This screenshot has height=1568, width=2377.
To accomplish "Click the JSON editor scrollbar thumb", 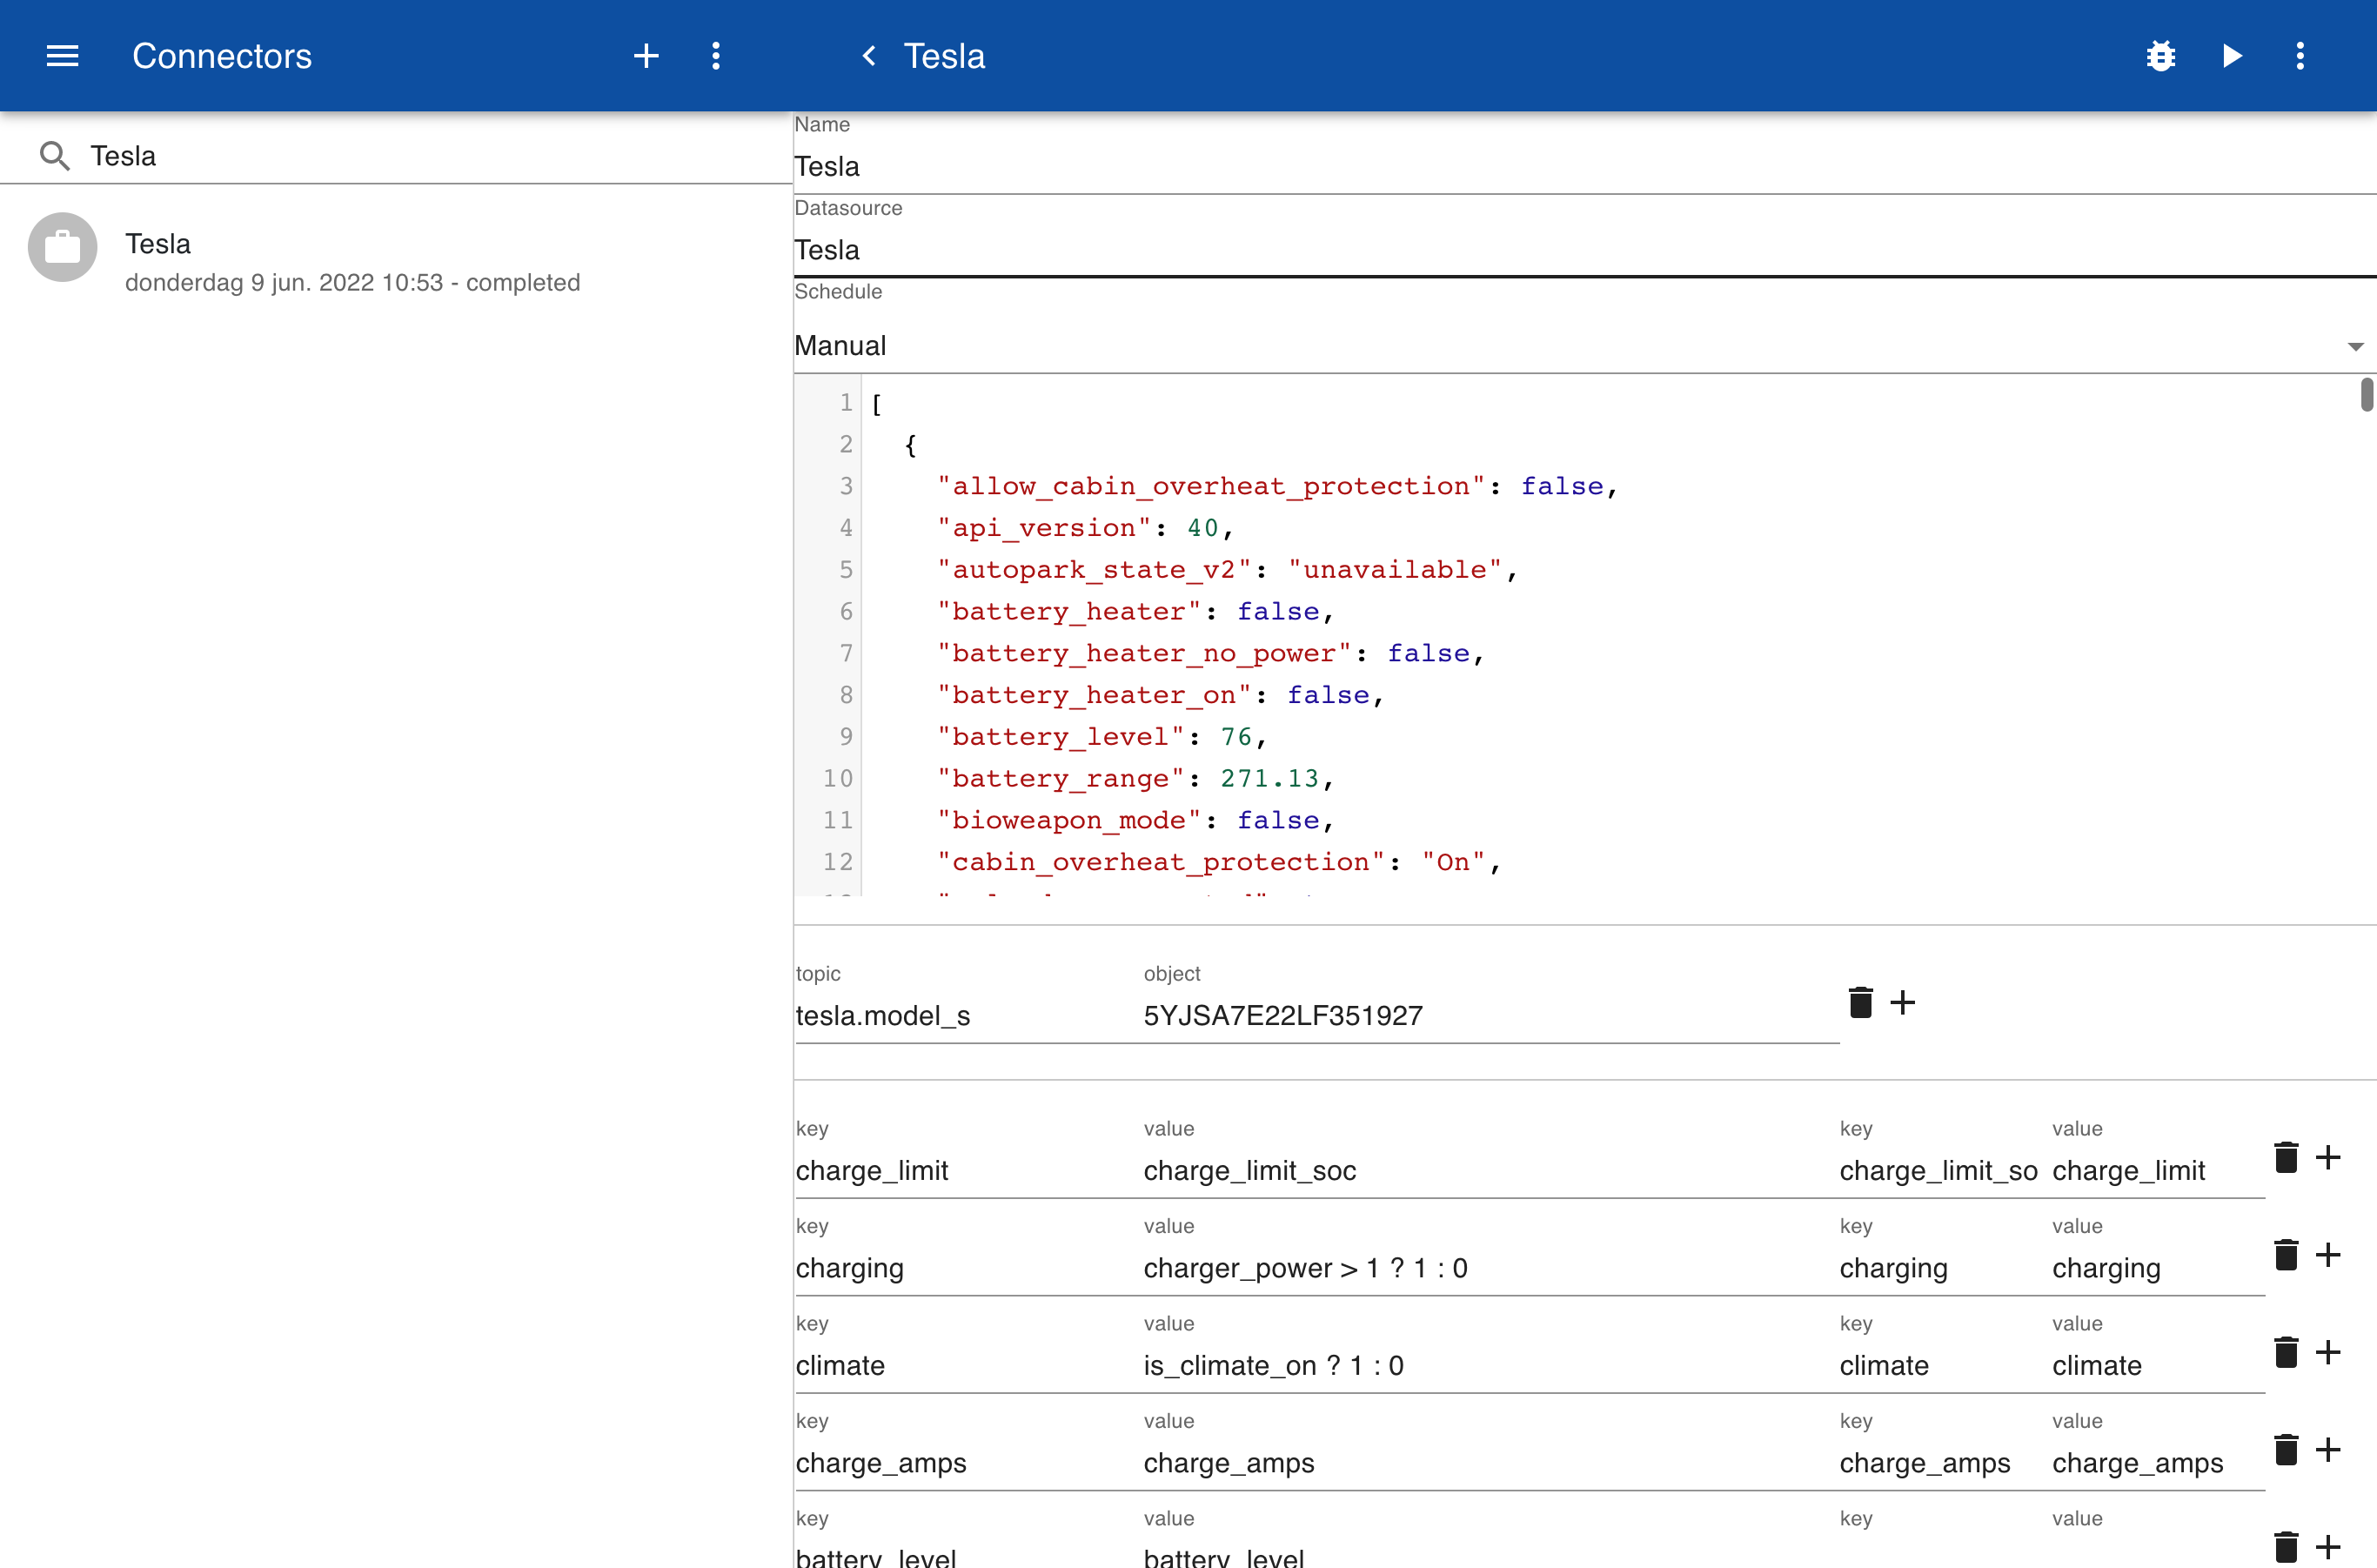I will pos(2366,394).
